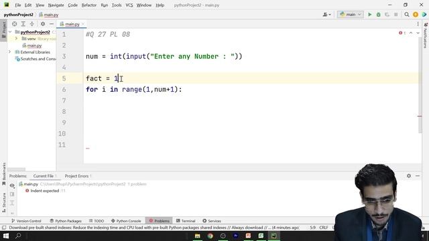The height and width of the screenshot is (241, 429).
Task: Expand External Libraries node
Action: pos(10,52)
